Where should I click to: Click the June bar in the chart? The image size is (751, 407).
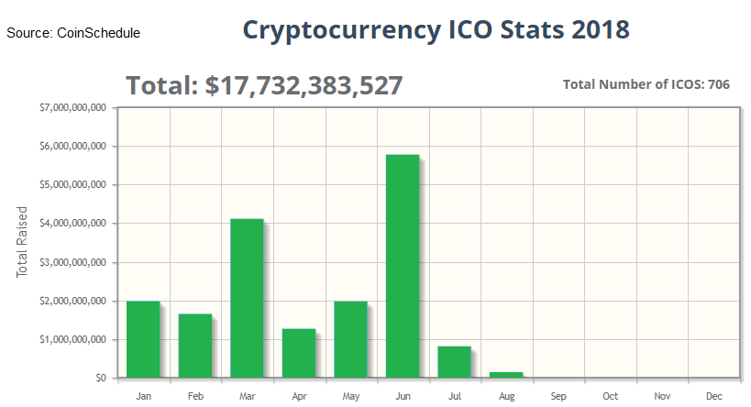coord(403,266)
